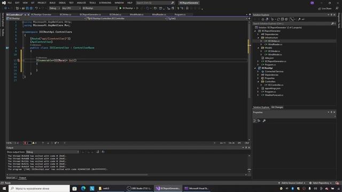Open the DEBUG menu
Image resolution: width=342 pixels, height=192 pixels.
pyautogui.click(x=62, y=3)
